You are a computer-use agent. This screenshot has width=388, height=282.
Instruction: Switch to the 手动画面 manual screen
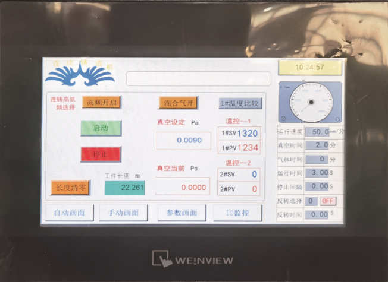123,213
